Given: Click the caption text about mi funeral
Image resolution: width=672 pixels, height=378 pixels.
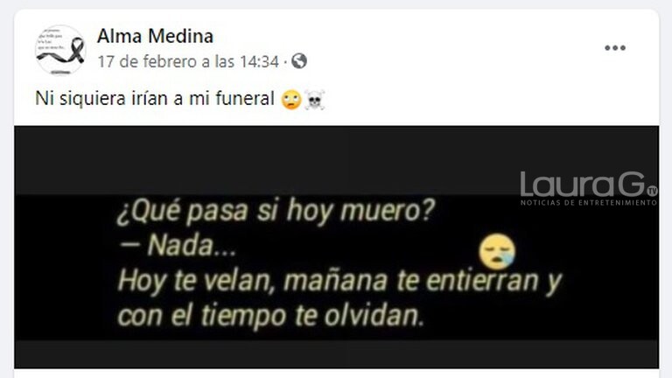Looking at the screenshot, I should coord(154,99).
